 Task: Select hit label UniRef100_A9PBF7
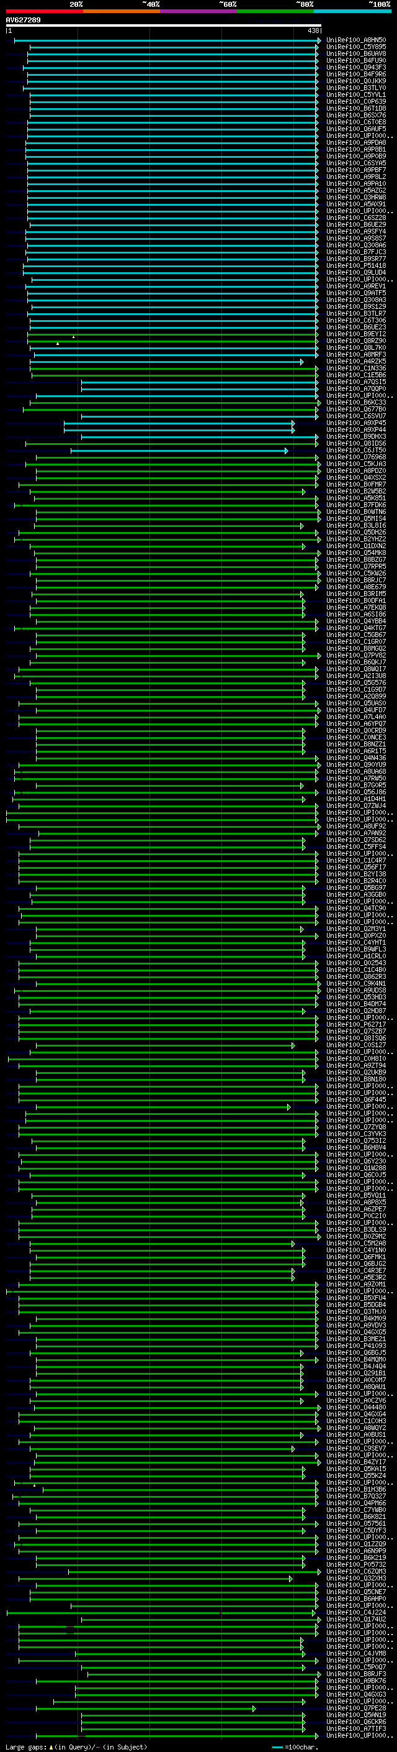(x=356, y=170)
